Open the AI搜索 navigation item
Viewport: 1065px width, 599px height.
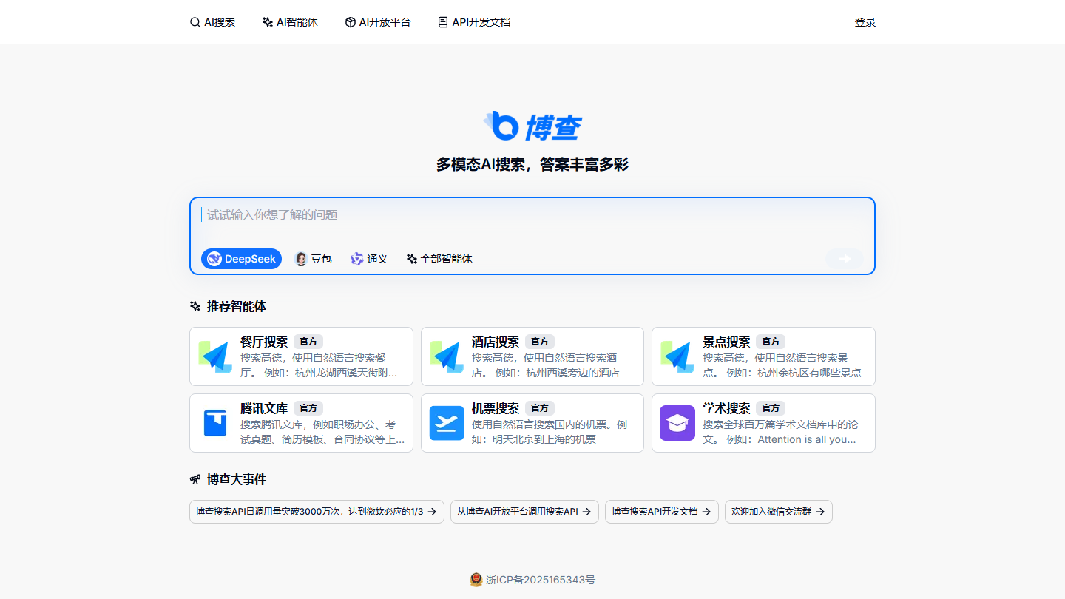click(212, 22)
